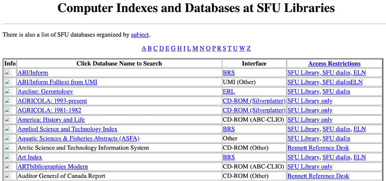The width and height of the screenshot is (386, 181).
Task: Jump to letter C in the alphabet index
Action: coord(156,48)
